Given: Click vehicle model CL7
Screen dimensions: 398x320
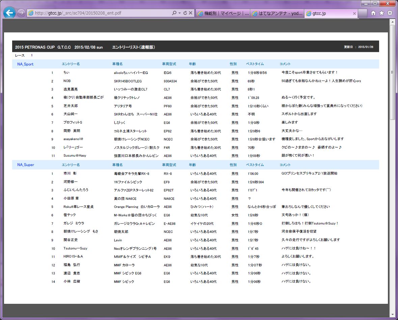Looking at the screenshot, I should (167, 89).
